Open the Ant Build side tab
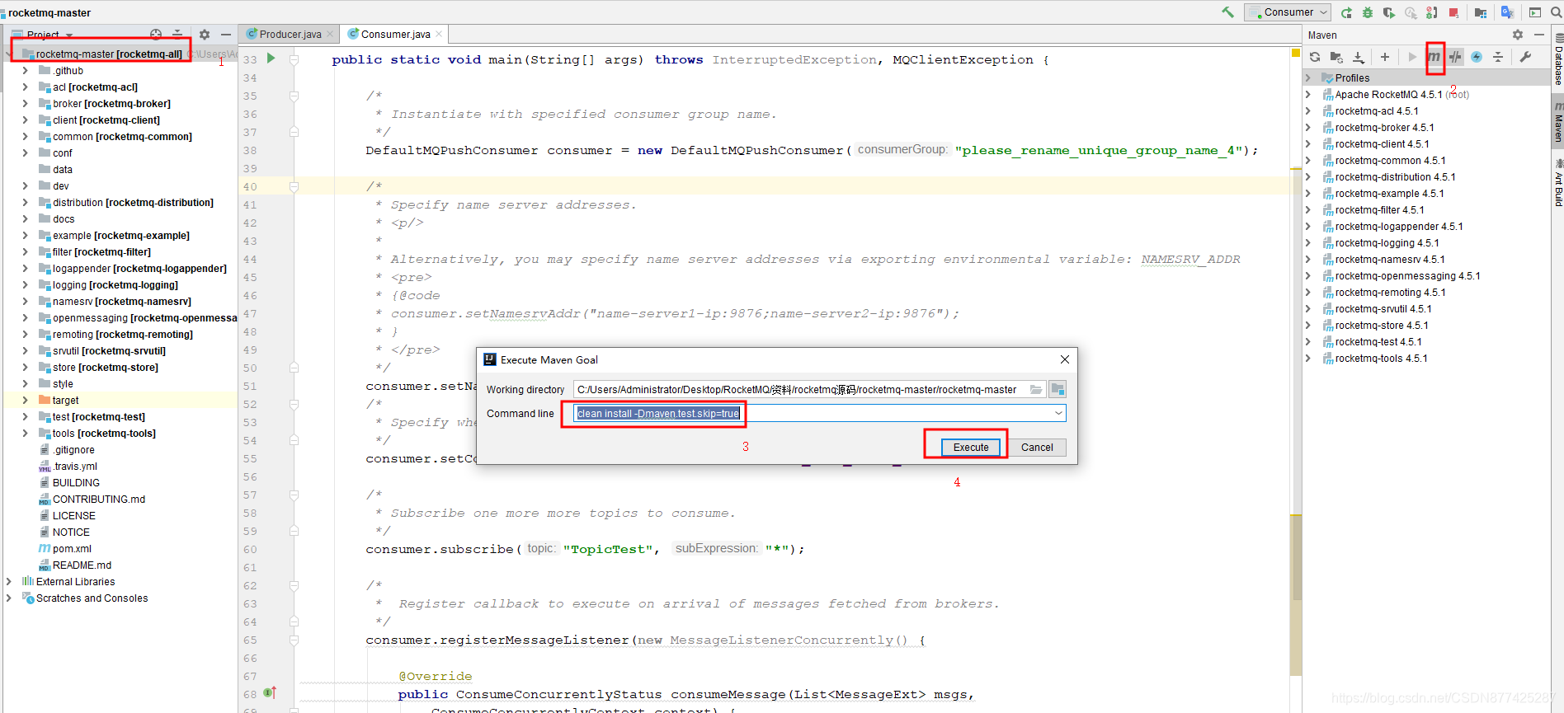The image size is (1564, 713). point(1557,182)
